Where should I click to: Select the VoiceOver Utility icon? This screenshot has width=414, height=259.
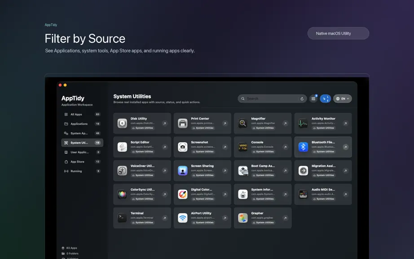pos(122,170)
